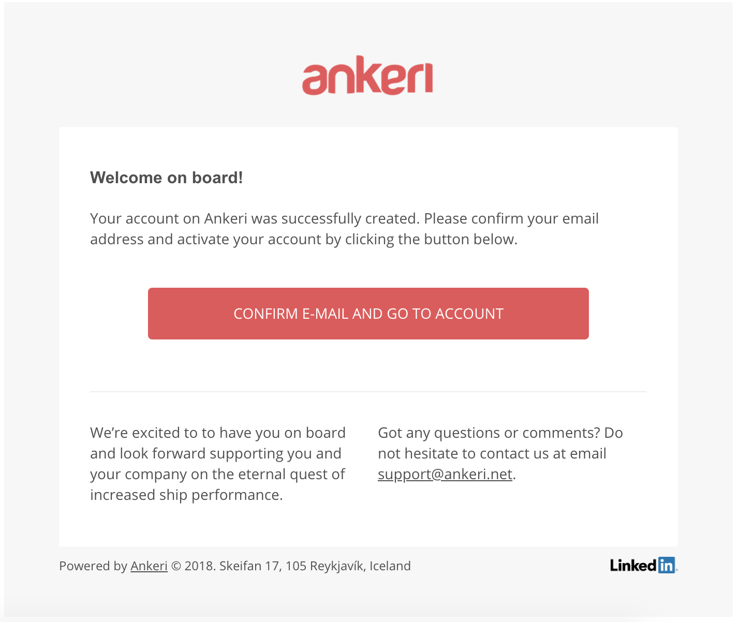Click the blue "in" square of LinkedIn
The image size is (739, 622).
click(x=667, y=565)
